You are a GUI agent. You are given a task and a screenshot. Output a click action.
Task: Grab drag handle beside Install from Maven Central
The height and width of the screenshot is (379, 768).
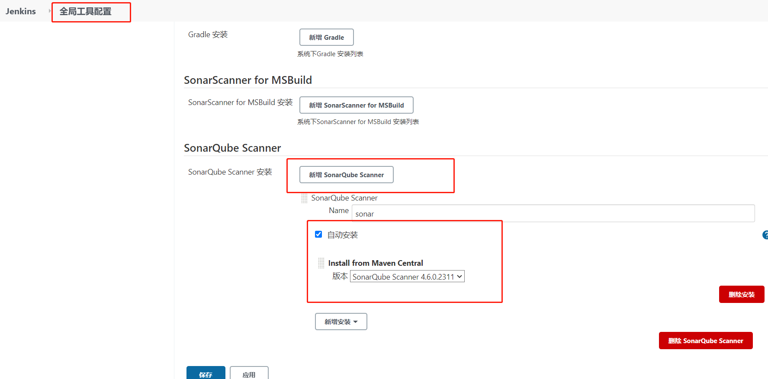[x=321, y=263]
